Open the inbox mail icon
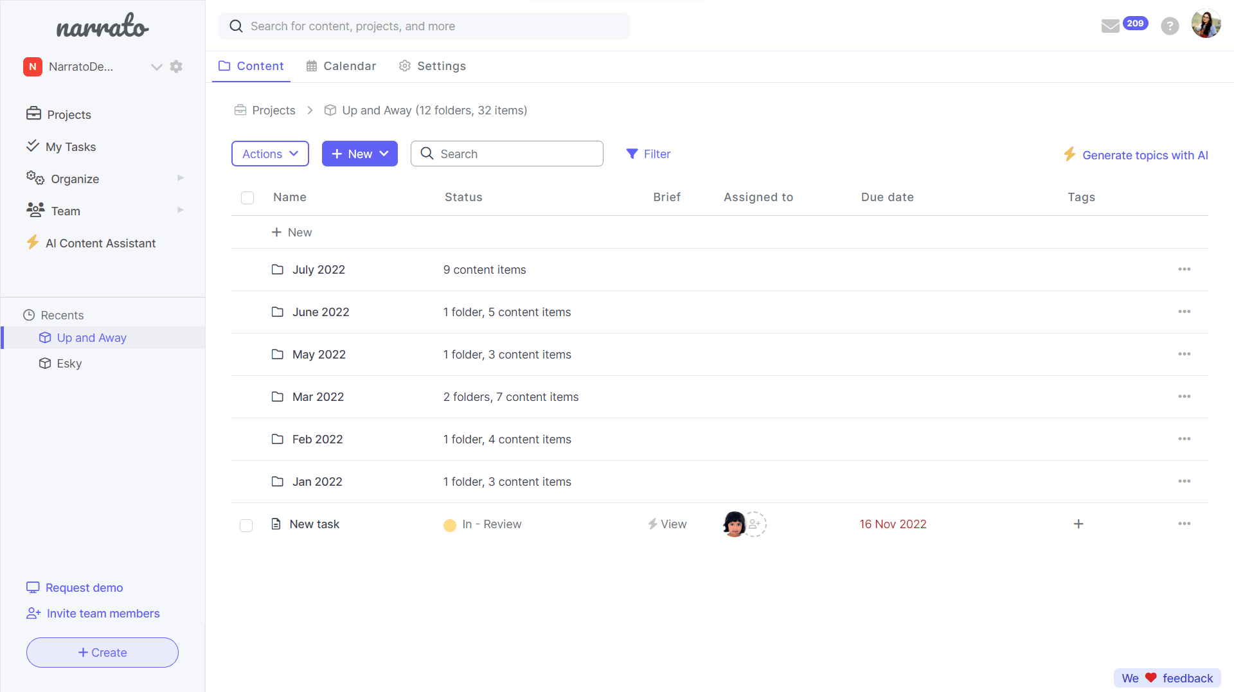 tap(1110, 26)
